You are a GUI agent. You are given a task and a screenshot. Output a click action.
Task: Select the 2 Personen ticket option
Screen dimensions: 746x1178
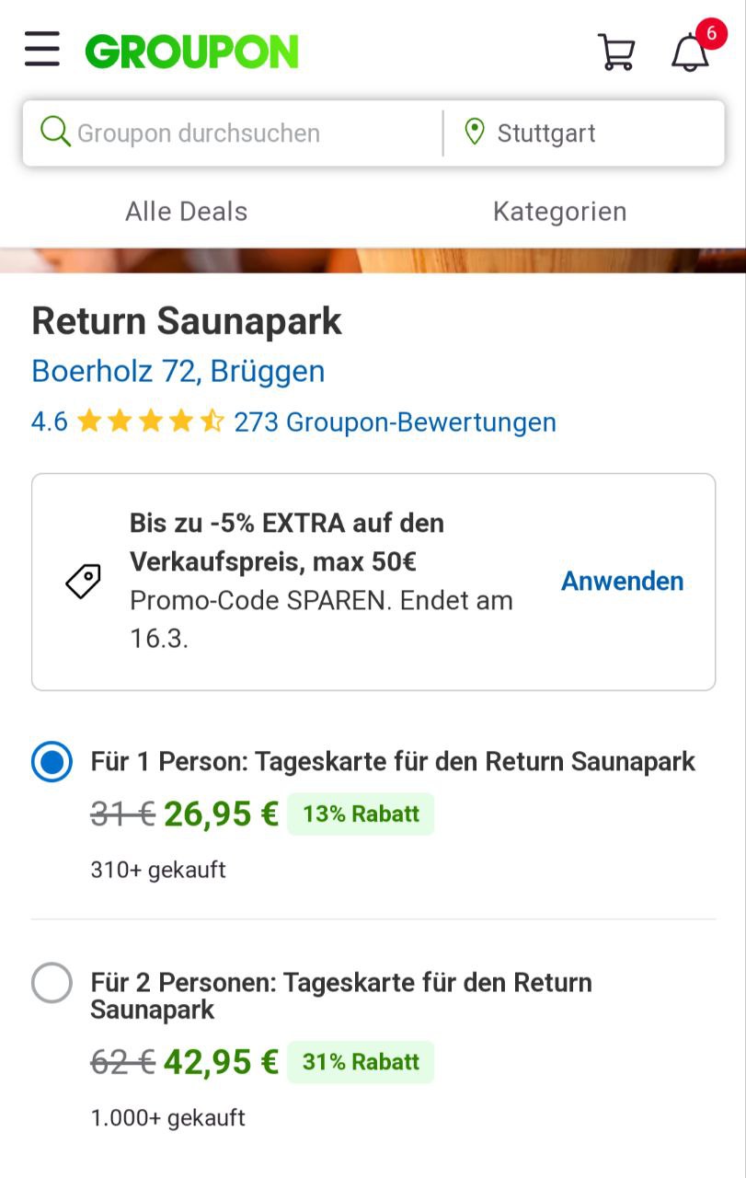[x=52, y=983]
